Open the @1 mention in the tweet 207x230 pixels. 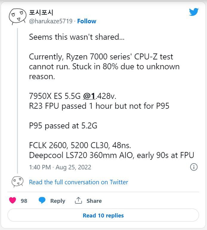click(89, 96)
